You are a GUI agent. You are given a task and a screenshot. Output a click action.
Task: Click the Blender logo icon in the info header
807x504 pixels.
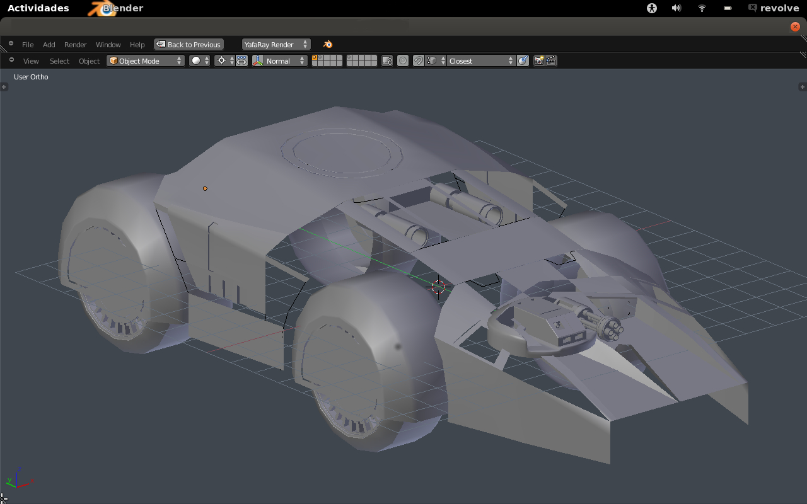(328, 44)
